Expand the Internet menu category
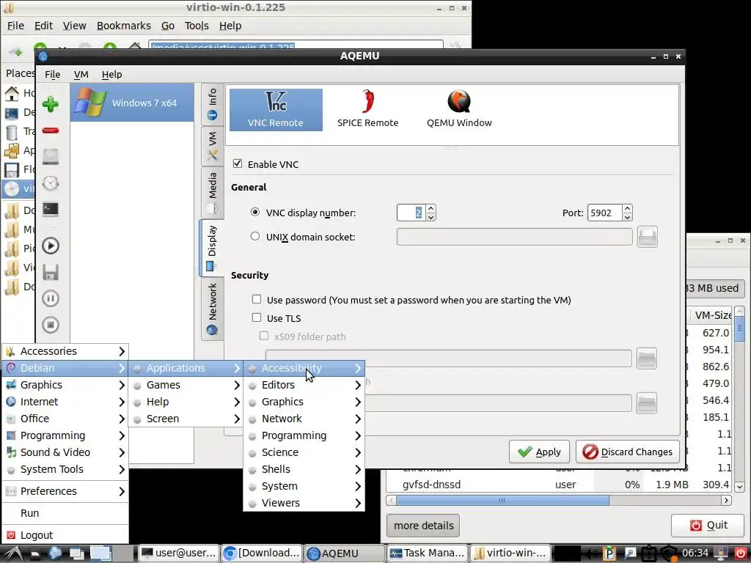Viewport: 751px width, 563px height. [x=65, y=402]
